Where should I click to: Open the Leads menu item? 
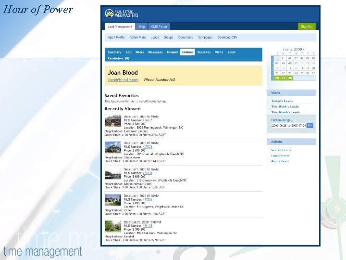pos(155,37)
